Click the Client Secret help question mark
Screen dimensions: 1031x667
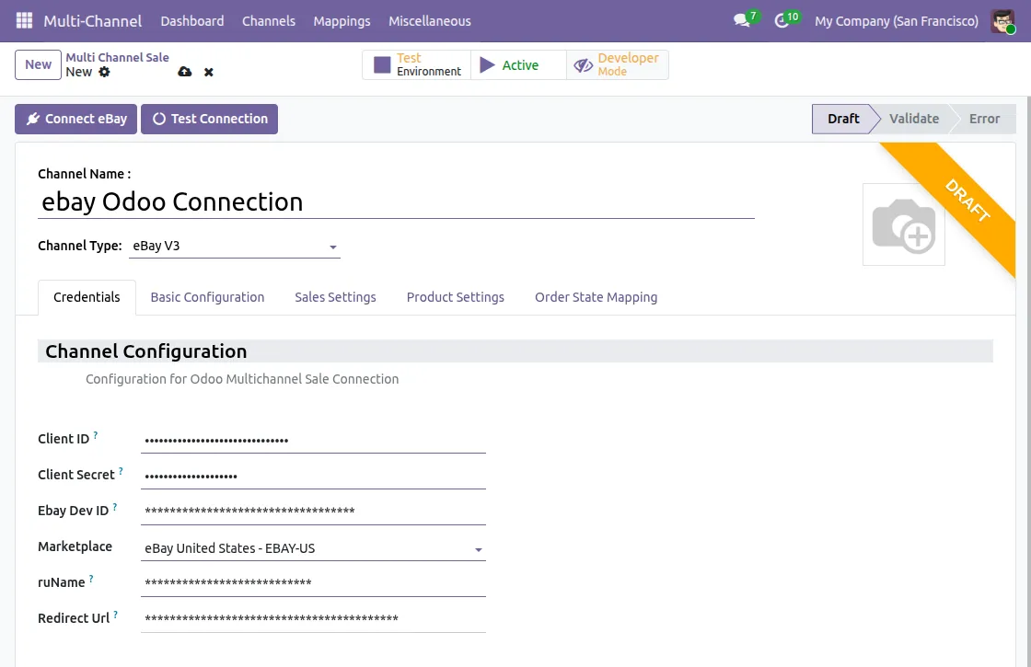click(121, 470)
